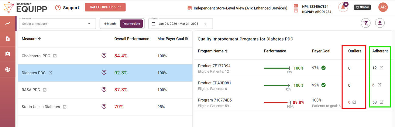Click Overall Performance column header
Screen dimensions: 395x127
pyautogui.click(x=132, y=39)
